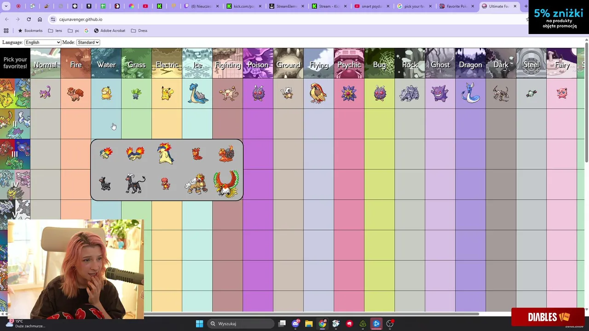The width and height of the screenshot is (589, 331).
Task: Select Generation IV row label
Action: pos(15,184)
